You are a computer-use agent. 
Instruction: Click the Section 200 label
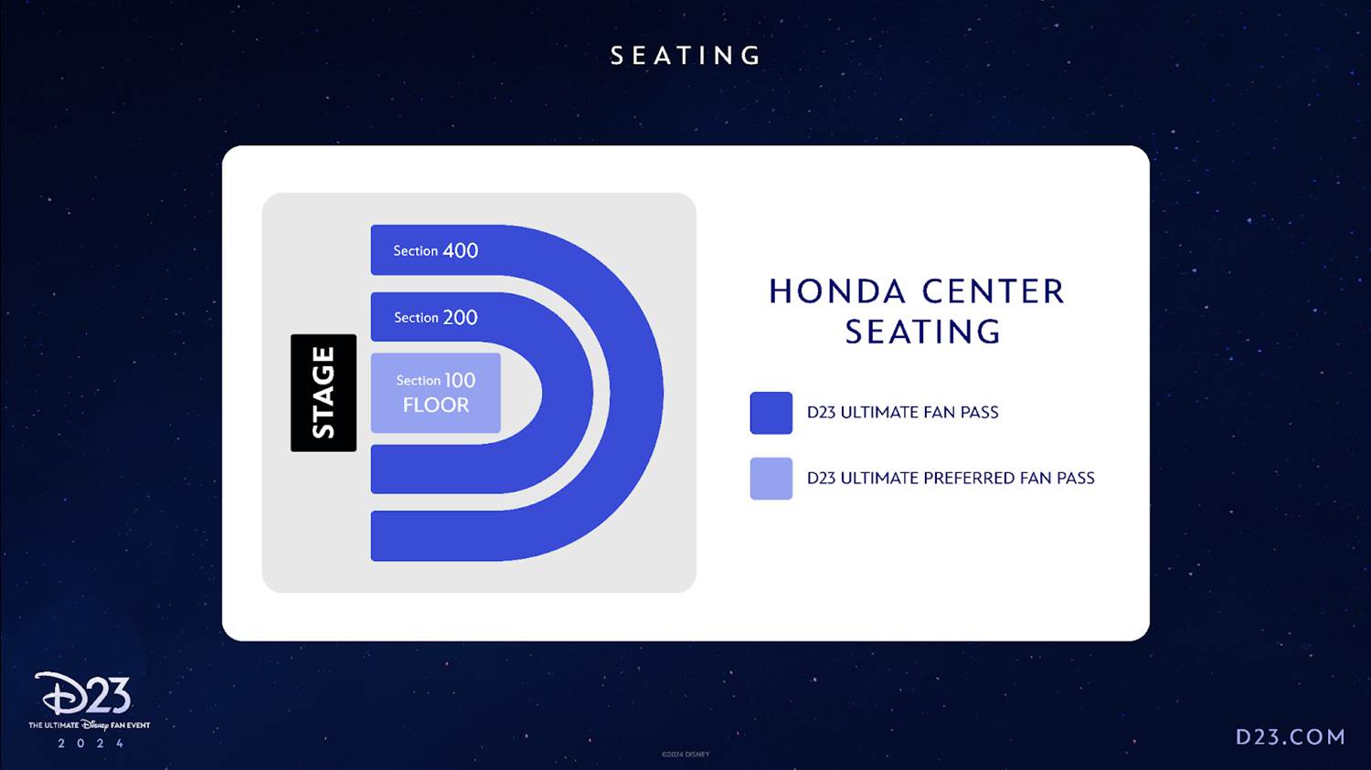click(435, 317)
